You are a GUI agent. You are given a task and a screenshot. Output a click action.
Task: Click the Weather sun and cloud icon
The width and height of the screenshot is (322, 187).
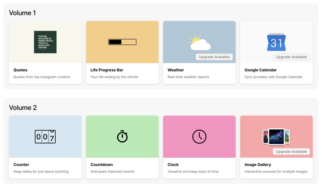click(200, 43)
